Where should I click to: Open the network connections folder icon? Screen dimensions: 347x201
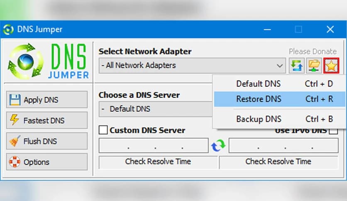314,66
